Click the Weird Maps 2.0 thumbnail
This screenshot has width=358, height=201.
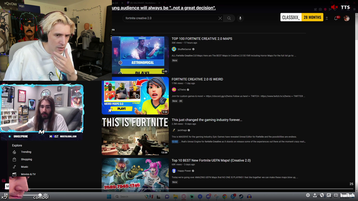[x=135, y=95]
